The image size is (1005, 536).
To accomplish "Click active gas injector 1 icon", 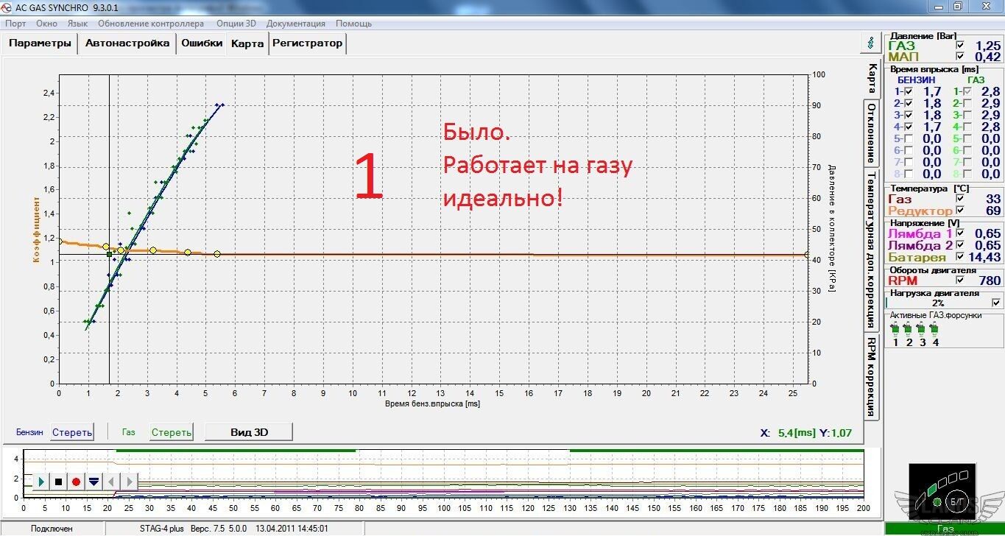I will pos(895,328).
